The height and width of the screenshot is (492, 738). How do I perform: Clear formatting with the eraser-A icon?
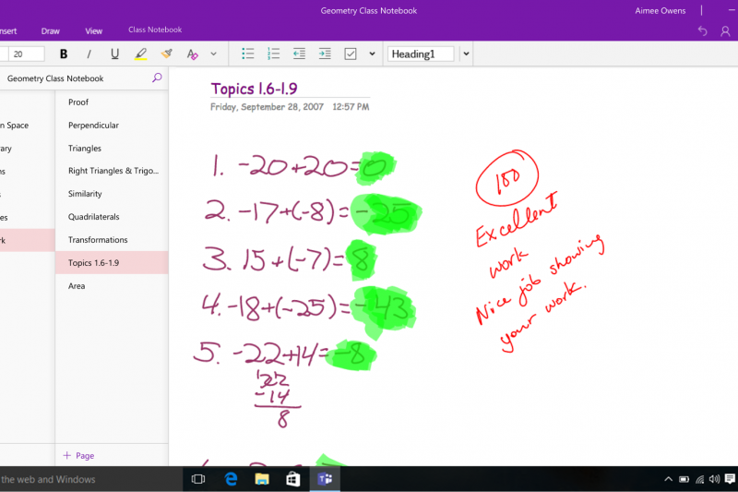point(192,54)
